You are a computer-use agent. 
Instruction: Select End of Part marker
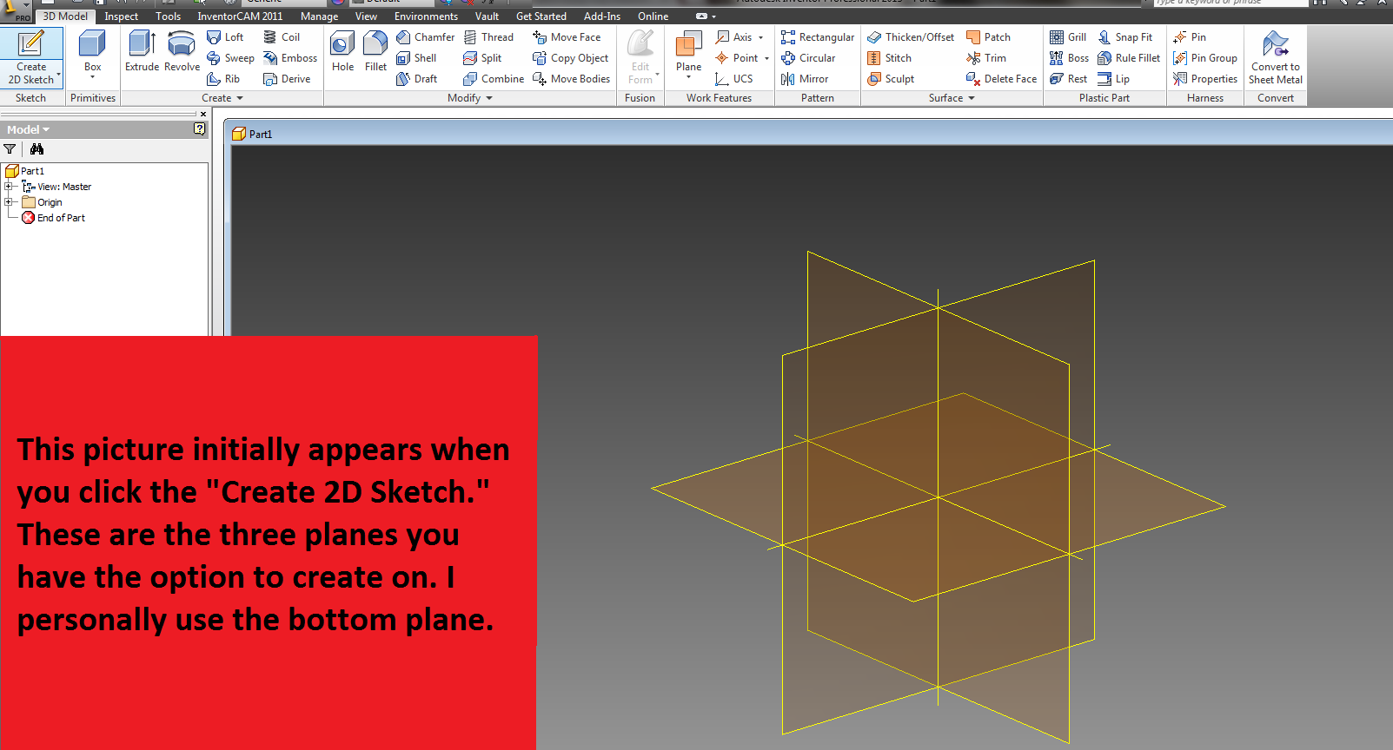point(54,218)
